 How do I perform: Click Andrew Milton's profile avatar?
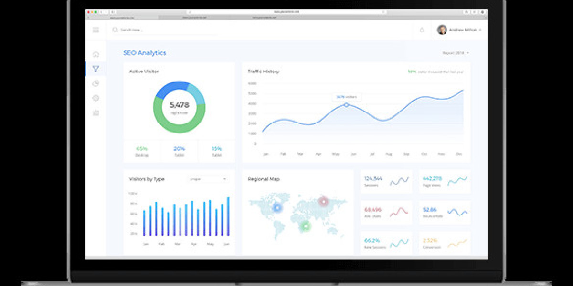442,30
